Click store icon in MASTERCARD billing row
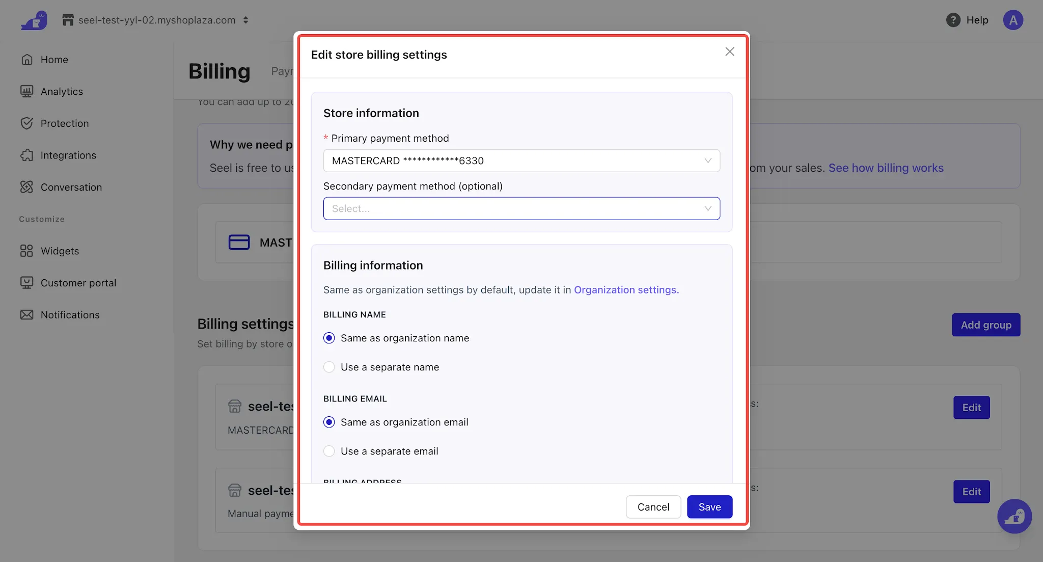This screenshot has width=1043, height=562. [235, 406]
